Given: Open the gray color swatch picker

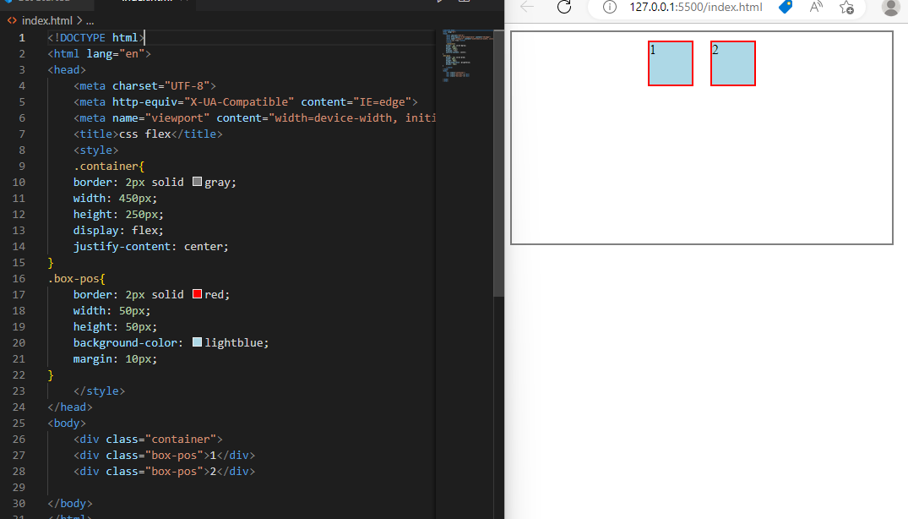Looking at the screenshot, I should [197, 182].
